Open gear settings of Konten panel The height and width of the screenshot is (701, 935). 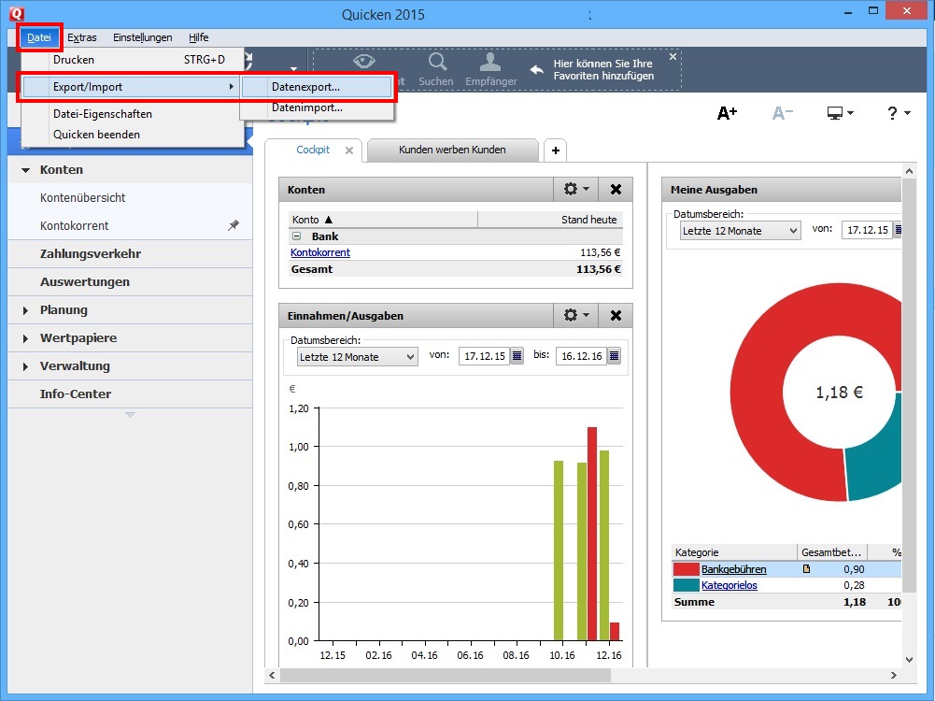575,189
